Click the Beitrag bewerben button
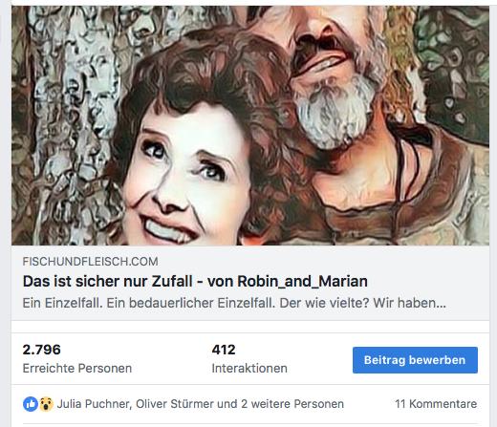This screenshot has width=497, height=427. point(415,360)
